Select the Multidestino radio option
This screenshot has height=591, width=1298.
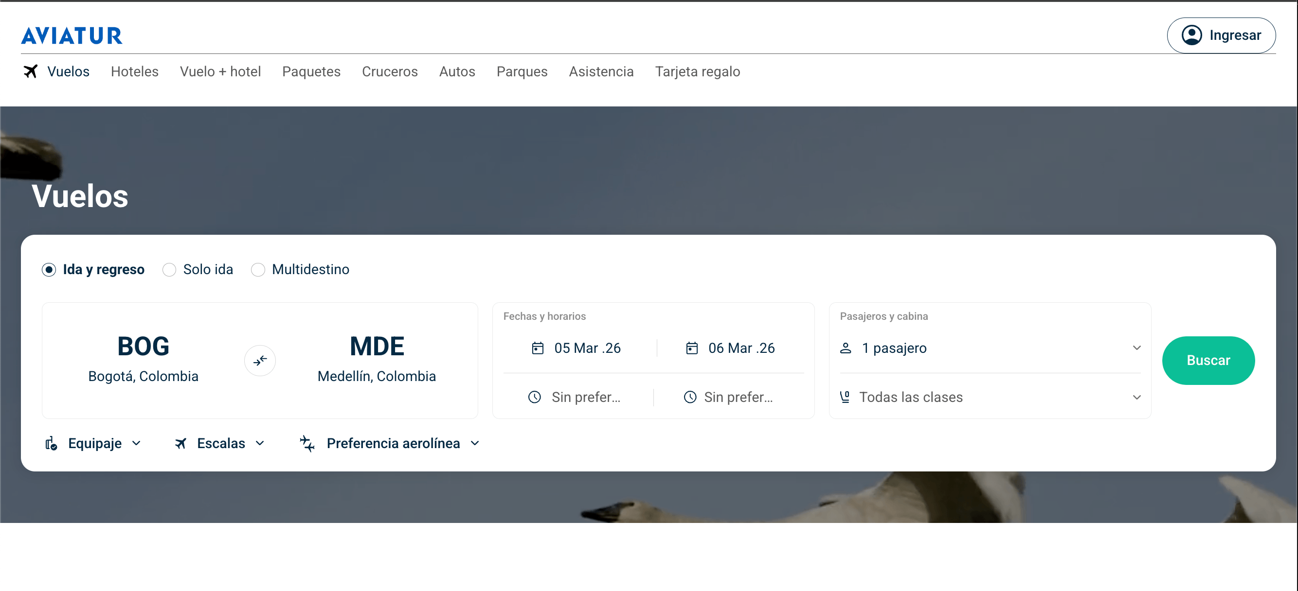tap(258, 270)
